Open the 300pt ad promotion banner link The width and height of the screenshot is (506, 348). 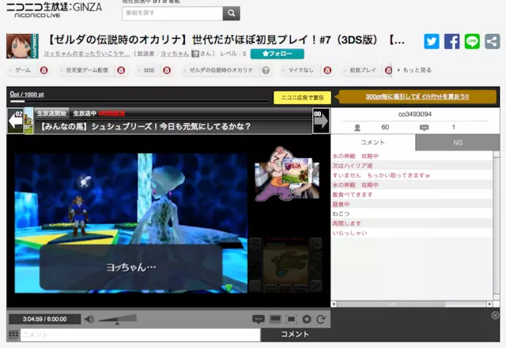(x=417, y=96)
